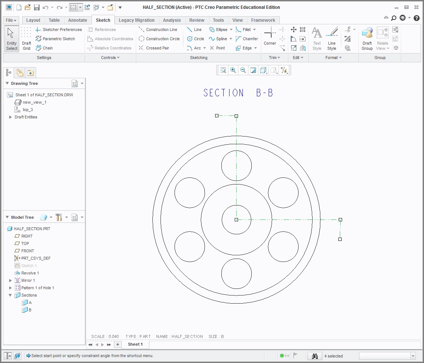Click the Find binoculars icon in status bar
Image resolution: width=424 pixels, height=363 pixels.
pyautogui.click(x=314, y=356)
